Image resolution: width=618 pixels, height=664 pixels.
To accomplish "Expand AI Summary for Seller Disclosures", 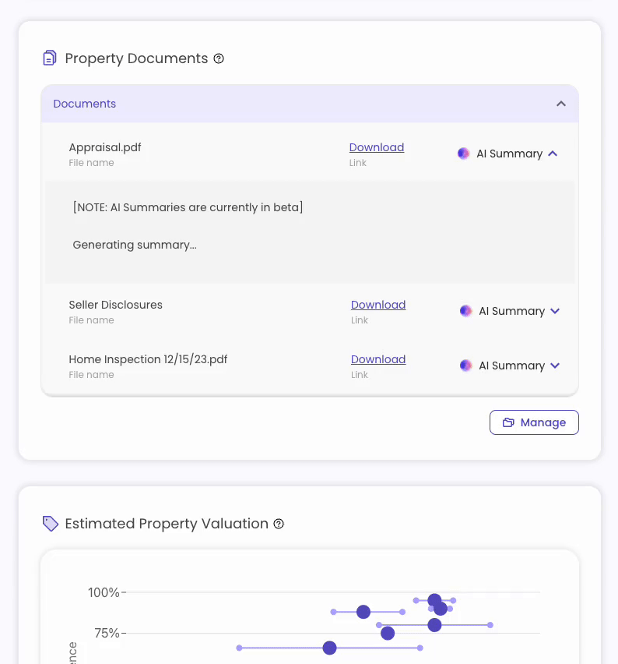I will (555, 311).
